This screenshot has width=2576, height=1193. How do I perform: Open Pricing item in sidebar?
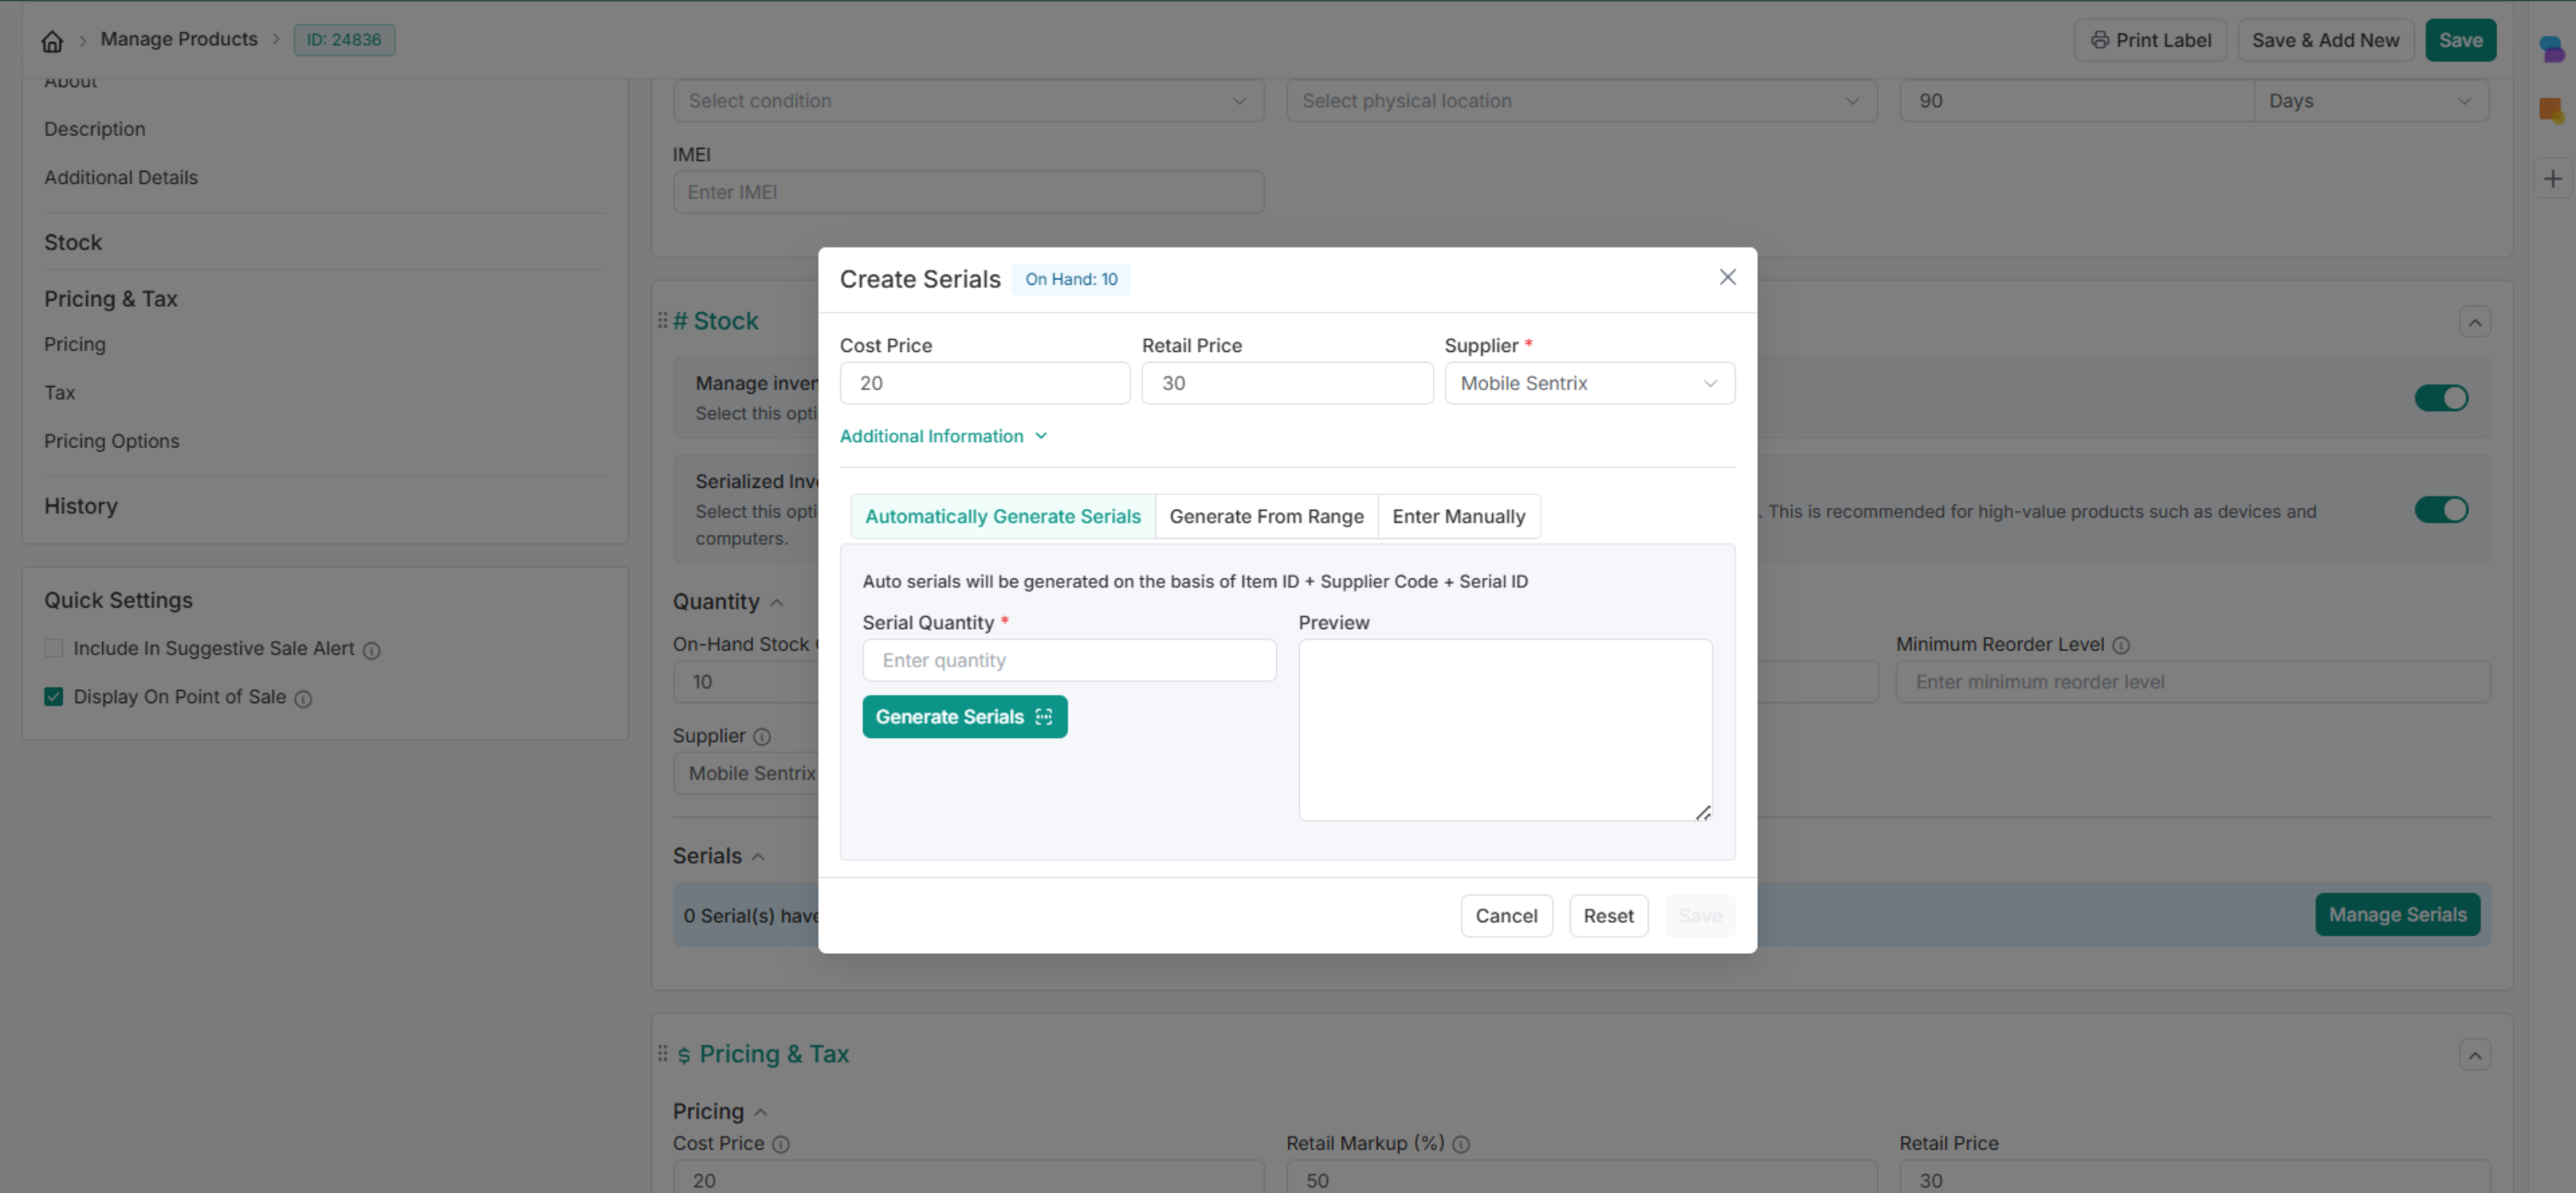coord(75,344)
